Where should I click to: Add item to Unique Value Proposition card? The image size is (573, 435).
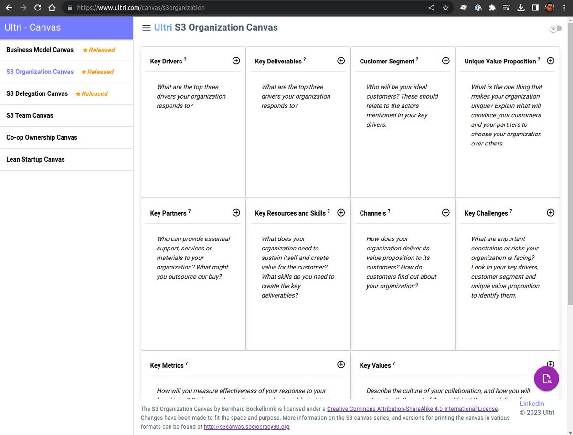551,61
